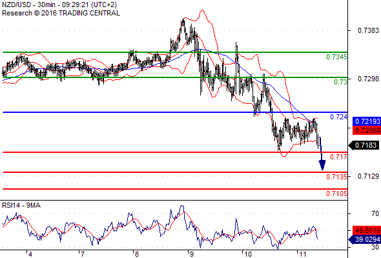Click the blue downward forecast arrow
This screenshot has width=381, height=258.
click(x=322, y=154)
